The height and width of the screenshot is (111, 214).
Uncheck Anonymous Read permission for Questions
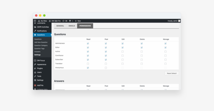[88, 68]
